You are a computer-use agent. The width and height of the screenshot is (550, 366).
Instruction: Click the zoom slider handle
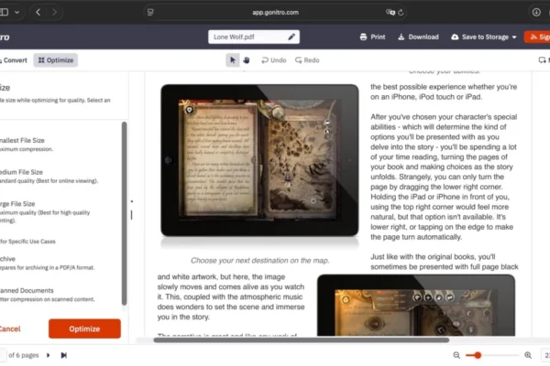click(478, 355)
